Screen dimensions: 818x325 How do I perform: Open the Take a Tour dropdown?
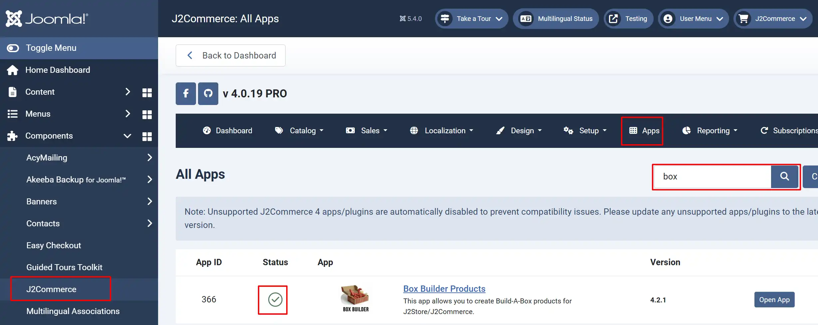pos(472,19)
